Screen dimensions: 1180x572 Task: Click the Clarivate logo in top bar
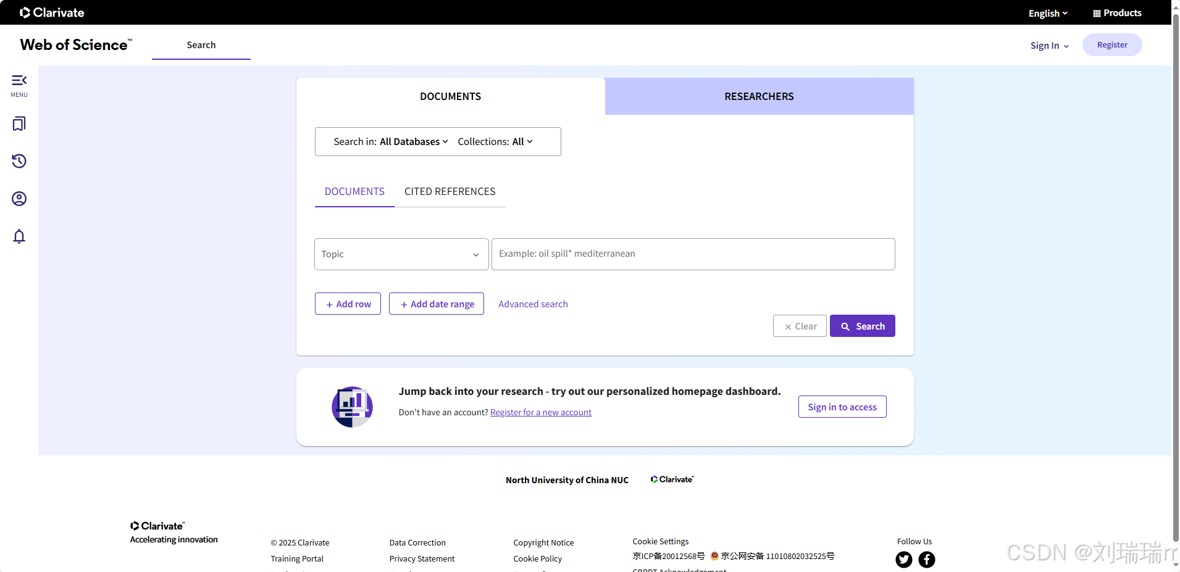tap(52, 12)
